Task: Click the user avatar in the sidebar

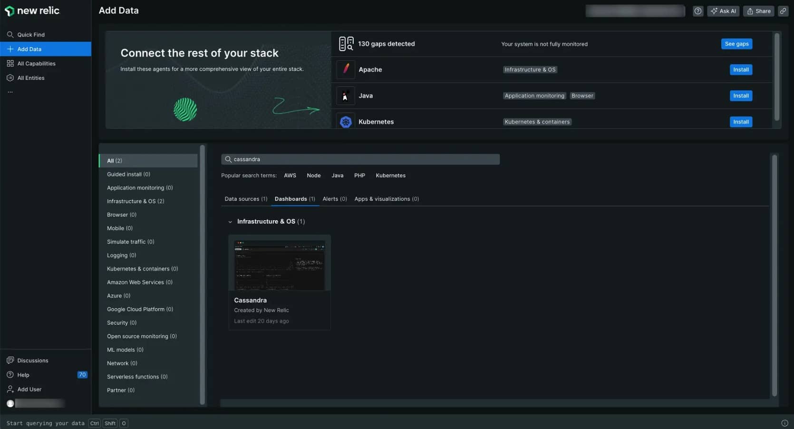Action: tap(10, 403)
